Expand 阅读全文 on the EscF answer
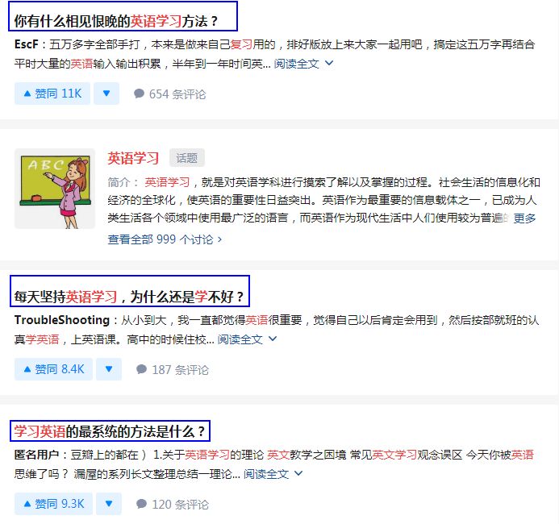The image size is (559, 524). (303, 64)
